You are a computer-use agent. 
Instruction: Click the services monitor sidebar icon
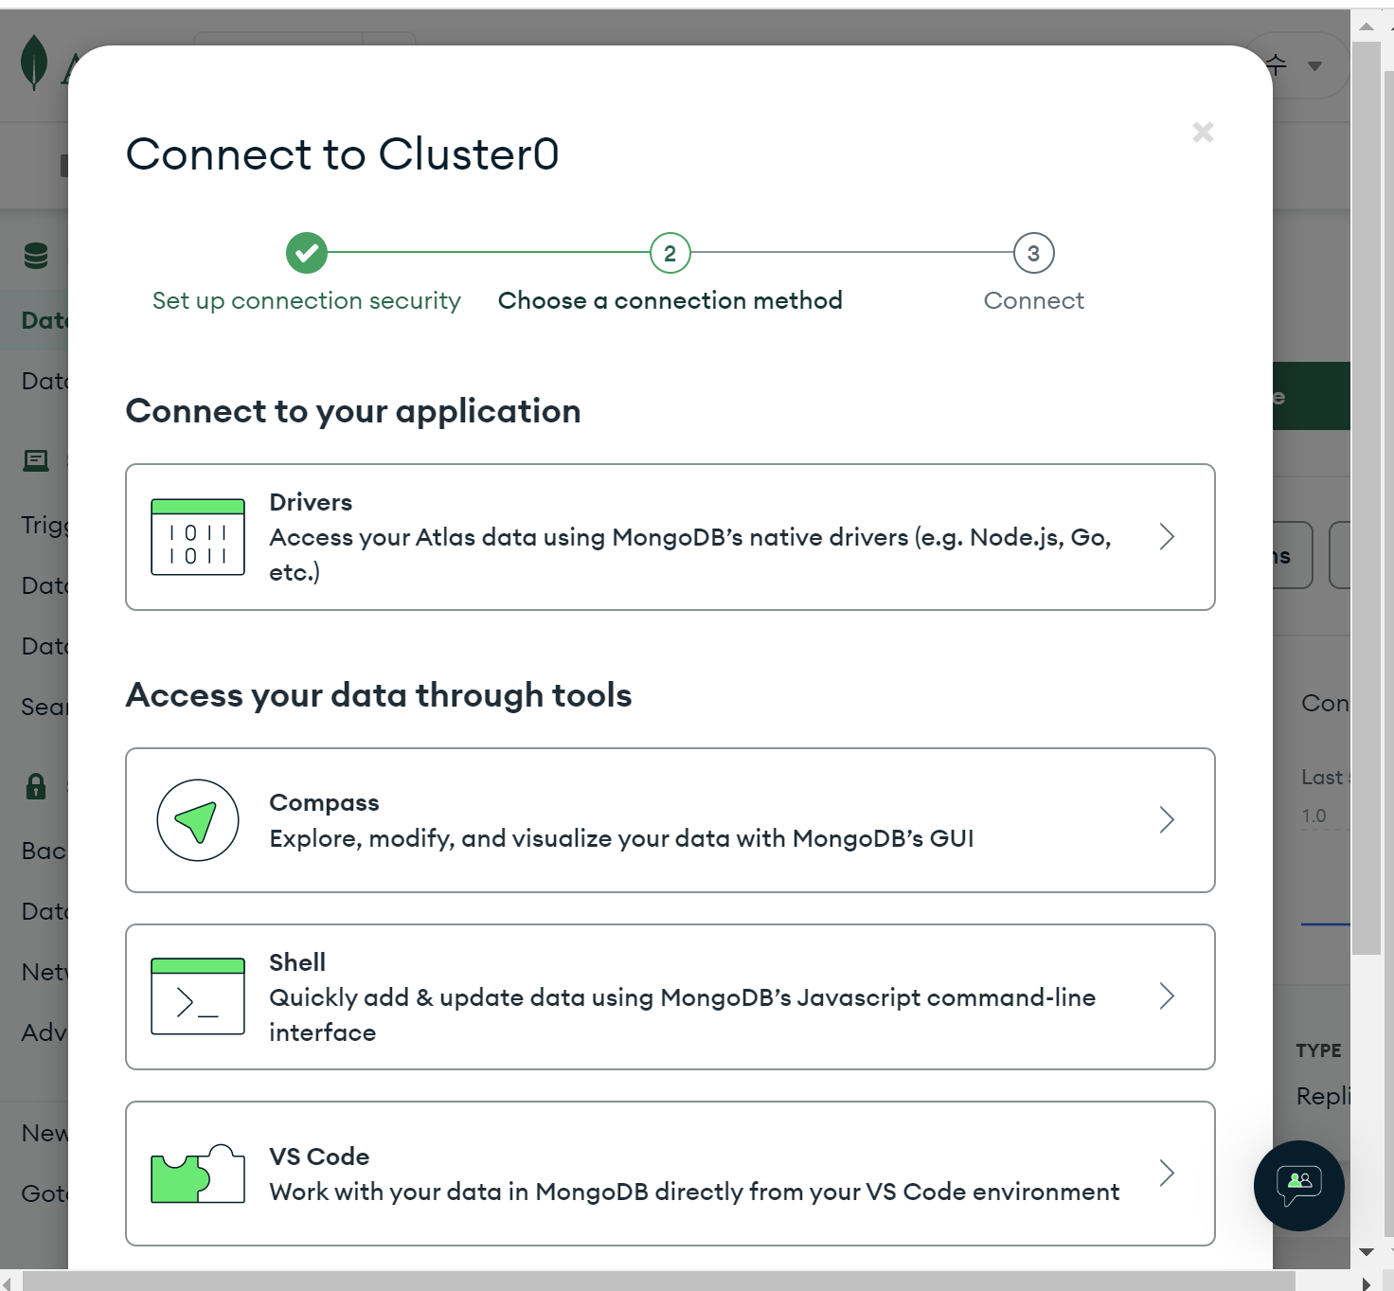36,461
